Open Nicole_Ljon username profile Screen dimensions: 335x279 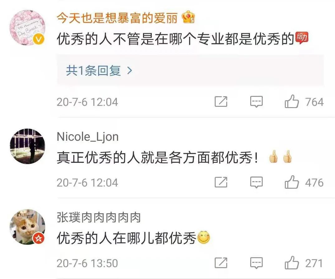coord(88,137)
